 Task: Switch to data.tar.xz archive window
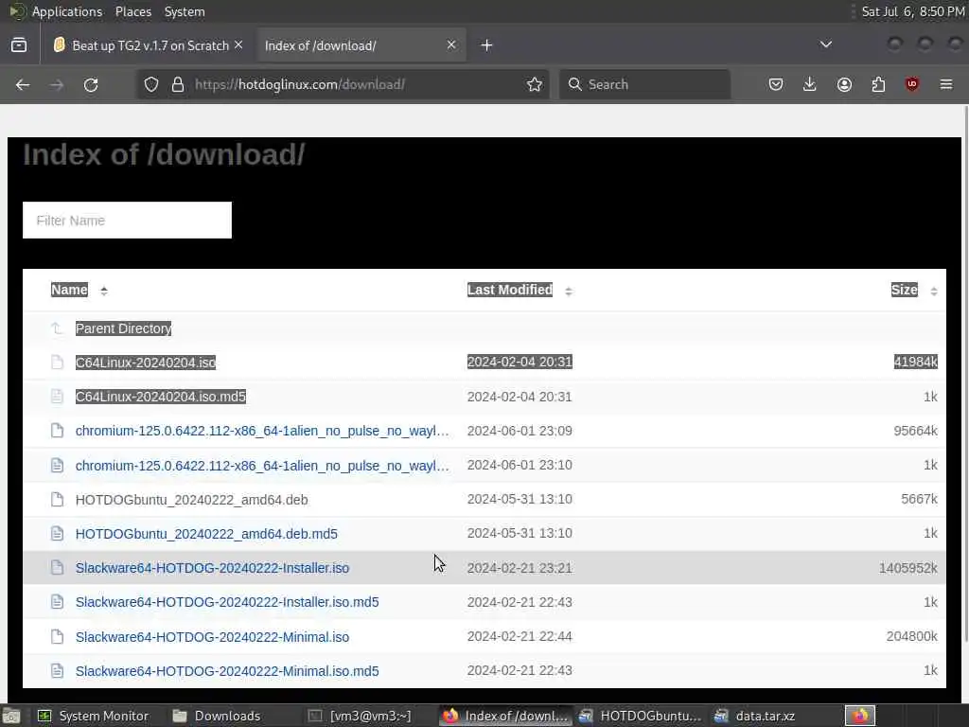[755, 716]
